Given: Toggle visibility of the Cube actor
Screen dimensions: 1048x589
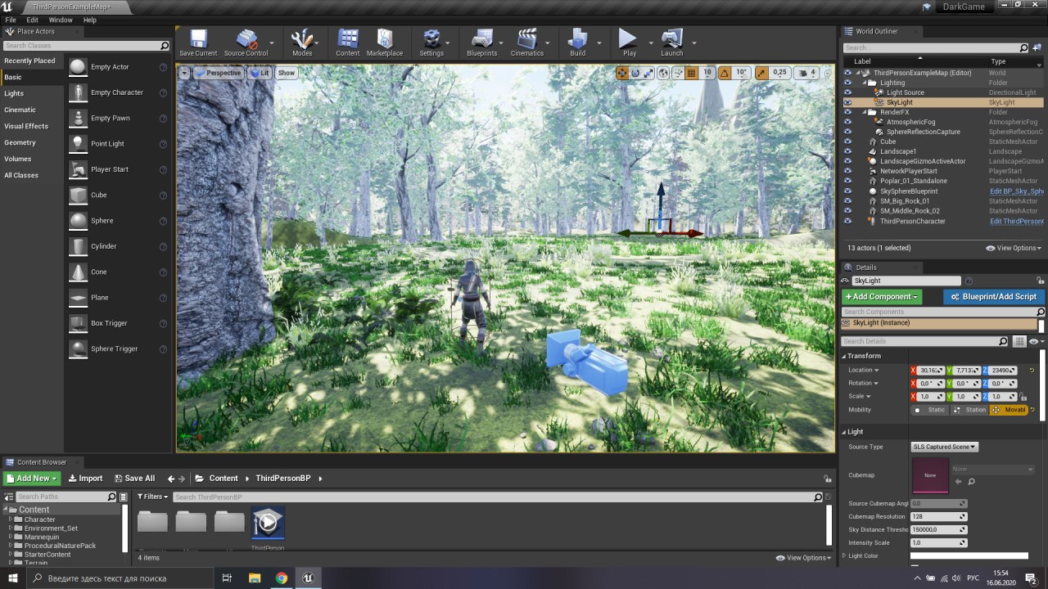Looking at the screenshot, I should coord(847,142).
